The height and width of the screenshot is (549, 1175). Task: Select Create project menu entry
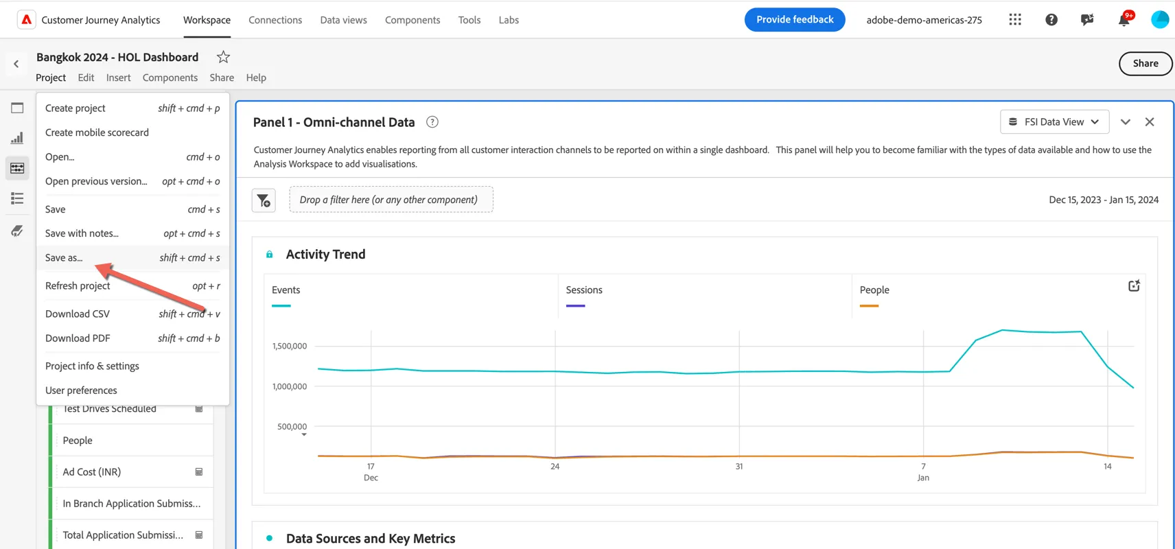point(132,108)
